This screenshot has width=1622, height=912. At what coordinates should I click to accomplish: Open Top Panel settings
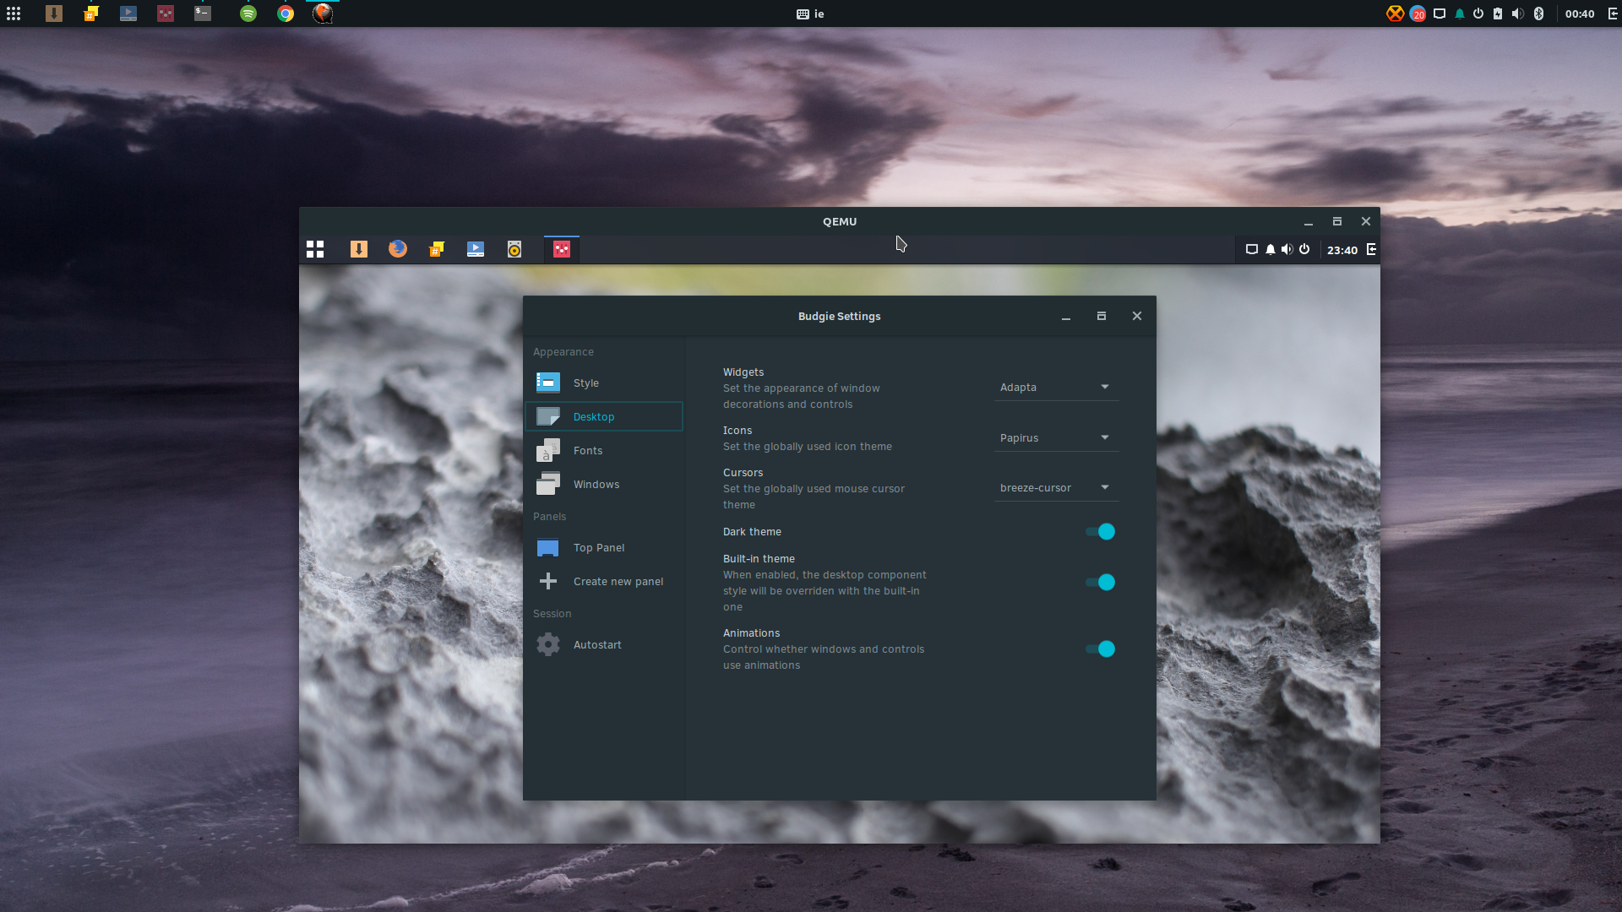[604, 547]
